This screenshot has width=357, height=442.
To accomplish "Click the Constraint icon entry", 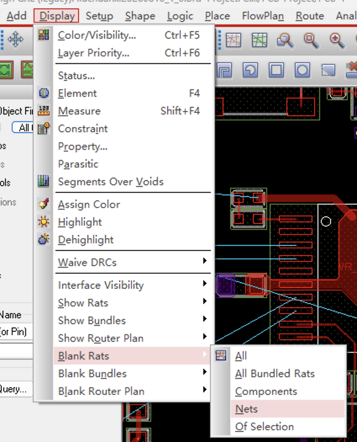I will tap(44, 129).
